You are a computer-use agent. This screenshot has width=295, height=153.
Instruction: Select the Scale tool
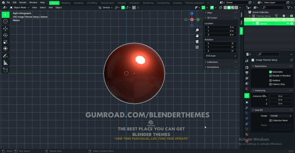click(x=5, y=42)
